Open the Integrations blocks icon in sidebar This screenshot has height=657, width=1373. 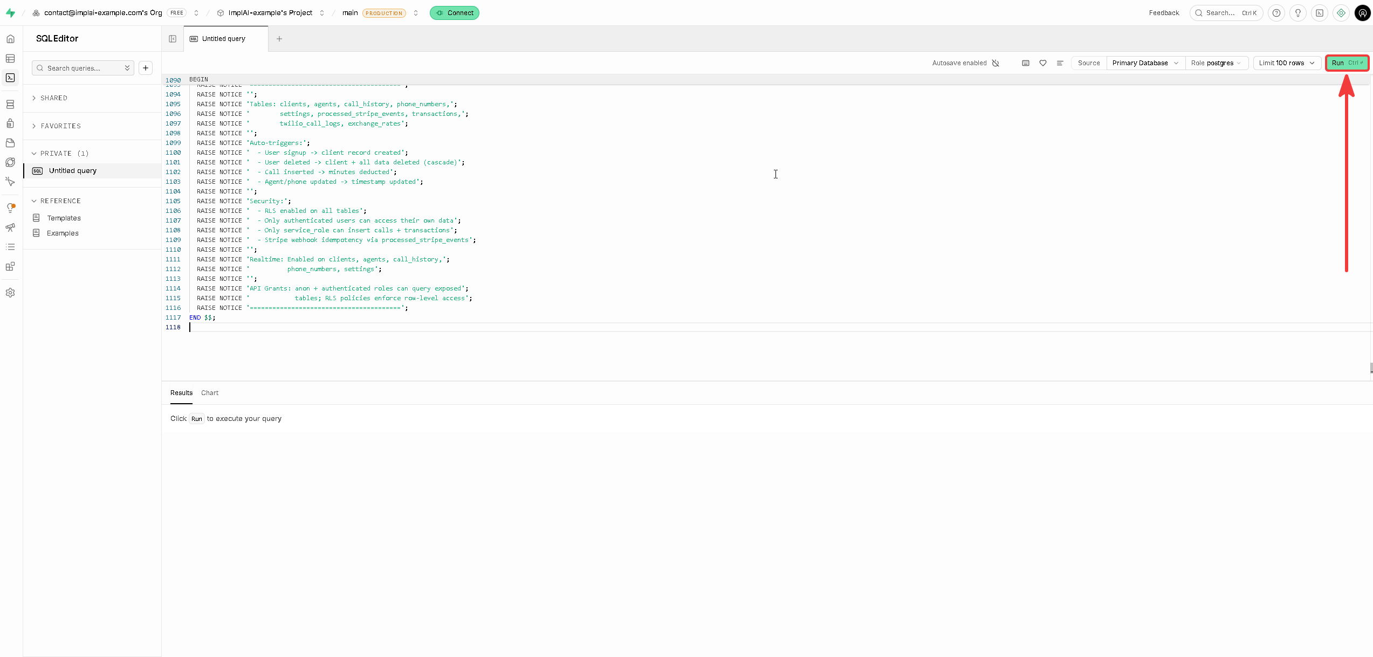click(x=10, y=266)
